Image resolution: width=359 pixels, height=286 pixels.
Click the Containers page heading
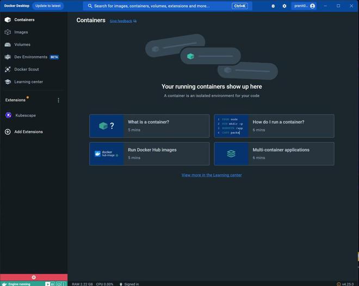91,20
